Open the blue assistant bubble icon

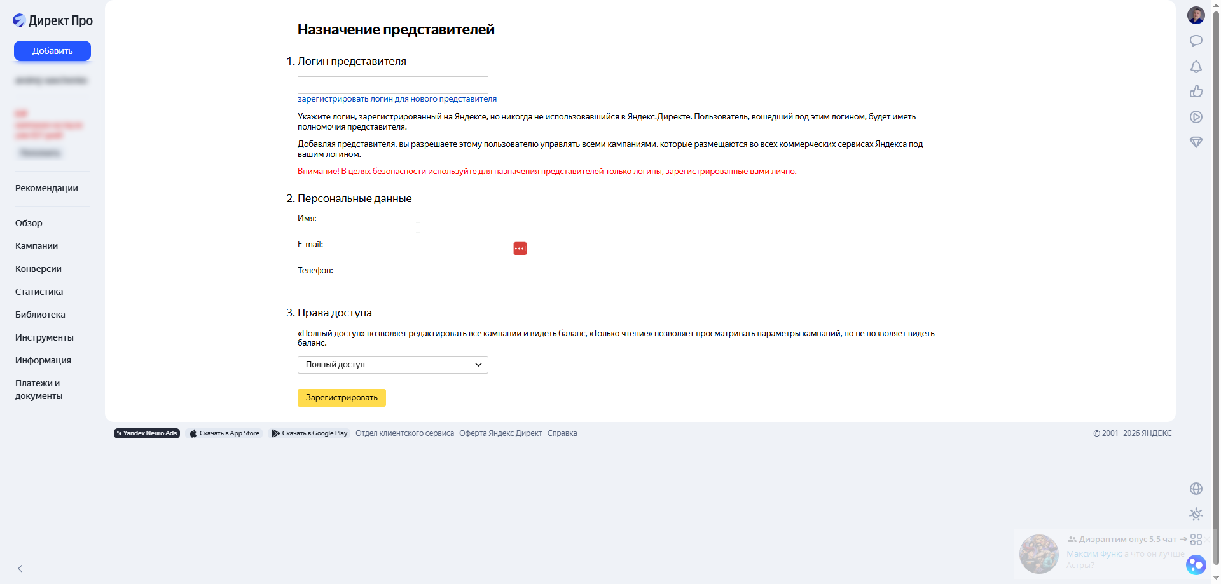(1196, 565)
